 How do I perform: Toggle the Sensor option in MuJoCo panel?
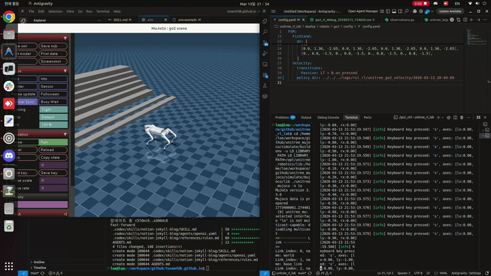pyautogui.click(x=53, y=87)
